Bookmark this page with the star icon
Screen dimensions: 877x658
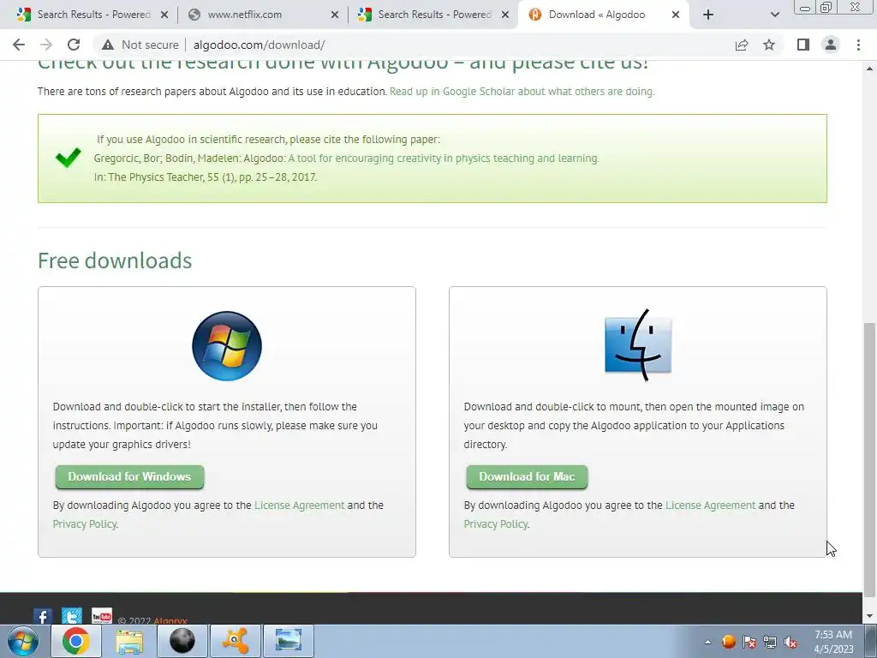(x=769, y=45)
